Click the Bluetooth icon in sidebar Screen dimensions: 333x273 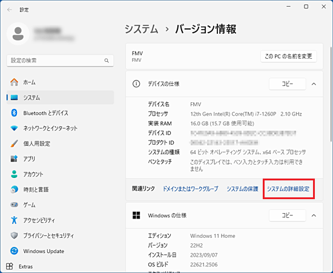15,113
